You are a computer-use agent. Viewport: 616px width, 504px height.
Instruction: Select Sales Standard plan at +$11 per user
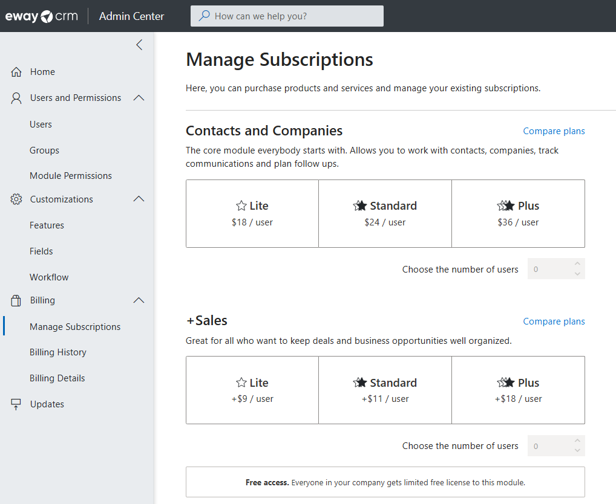click(x=385, y=390)
